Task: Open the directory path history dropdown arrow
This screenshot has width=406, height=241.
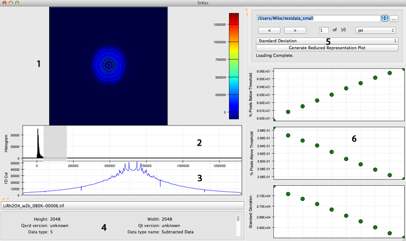Action: tap(385, 18)
